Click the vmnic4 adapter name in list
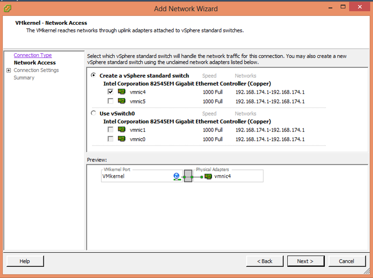 (x=138, y=92)
